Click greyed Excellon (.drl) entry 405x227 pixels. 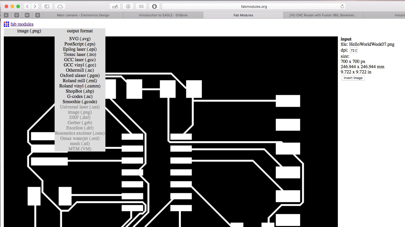[x=80, y=128]
